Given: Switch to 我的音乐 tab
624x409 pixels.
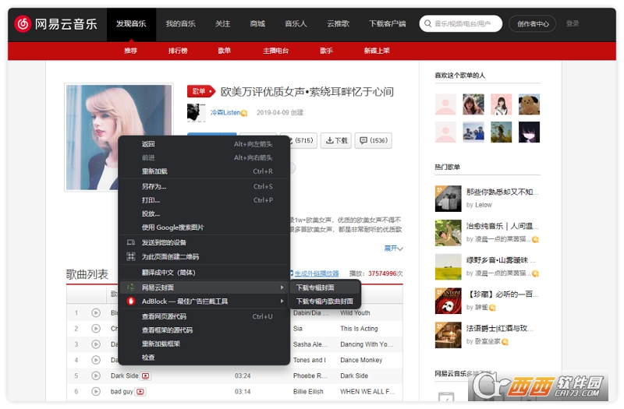Looking at the screenshot, I should point(180,24).
